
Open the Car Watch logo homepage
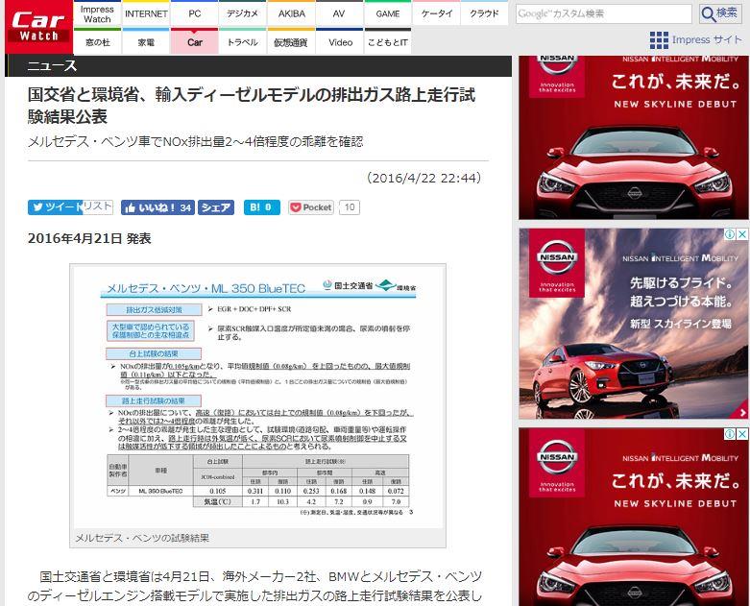[38, 27]
